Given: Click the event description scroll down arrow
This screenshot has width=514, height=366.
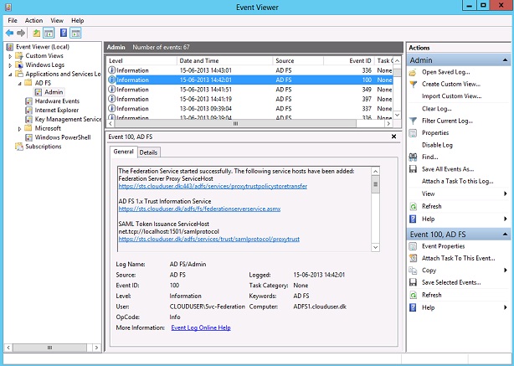Looking at the screenshot, I should pyautogui.click(x=375, y=247).
